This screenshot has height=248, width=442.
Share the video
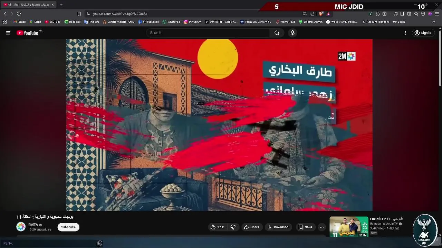tap(251, 227)
